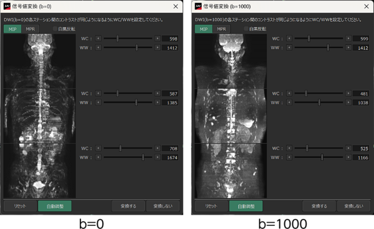Click right arrow for WC 599 in b=1000 window
The height and width of the screenshot is (229, 374).
(x=348, y=38)
